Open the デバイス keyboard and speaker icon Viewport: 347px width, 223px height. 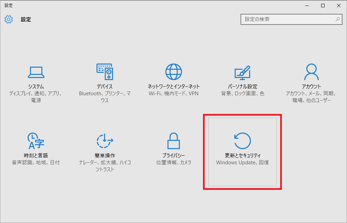tap(105, 72)
